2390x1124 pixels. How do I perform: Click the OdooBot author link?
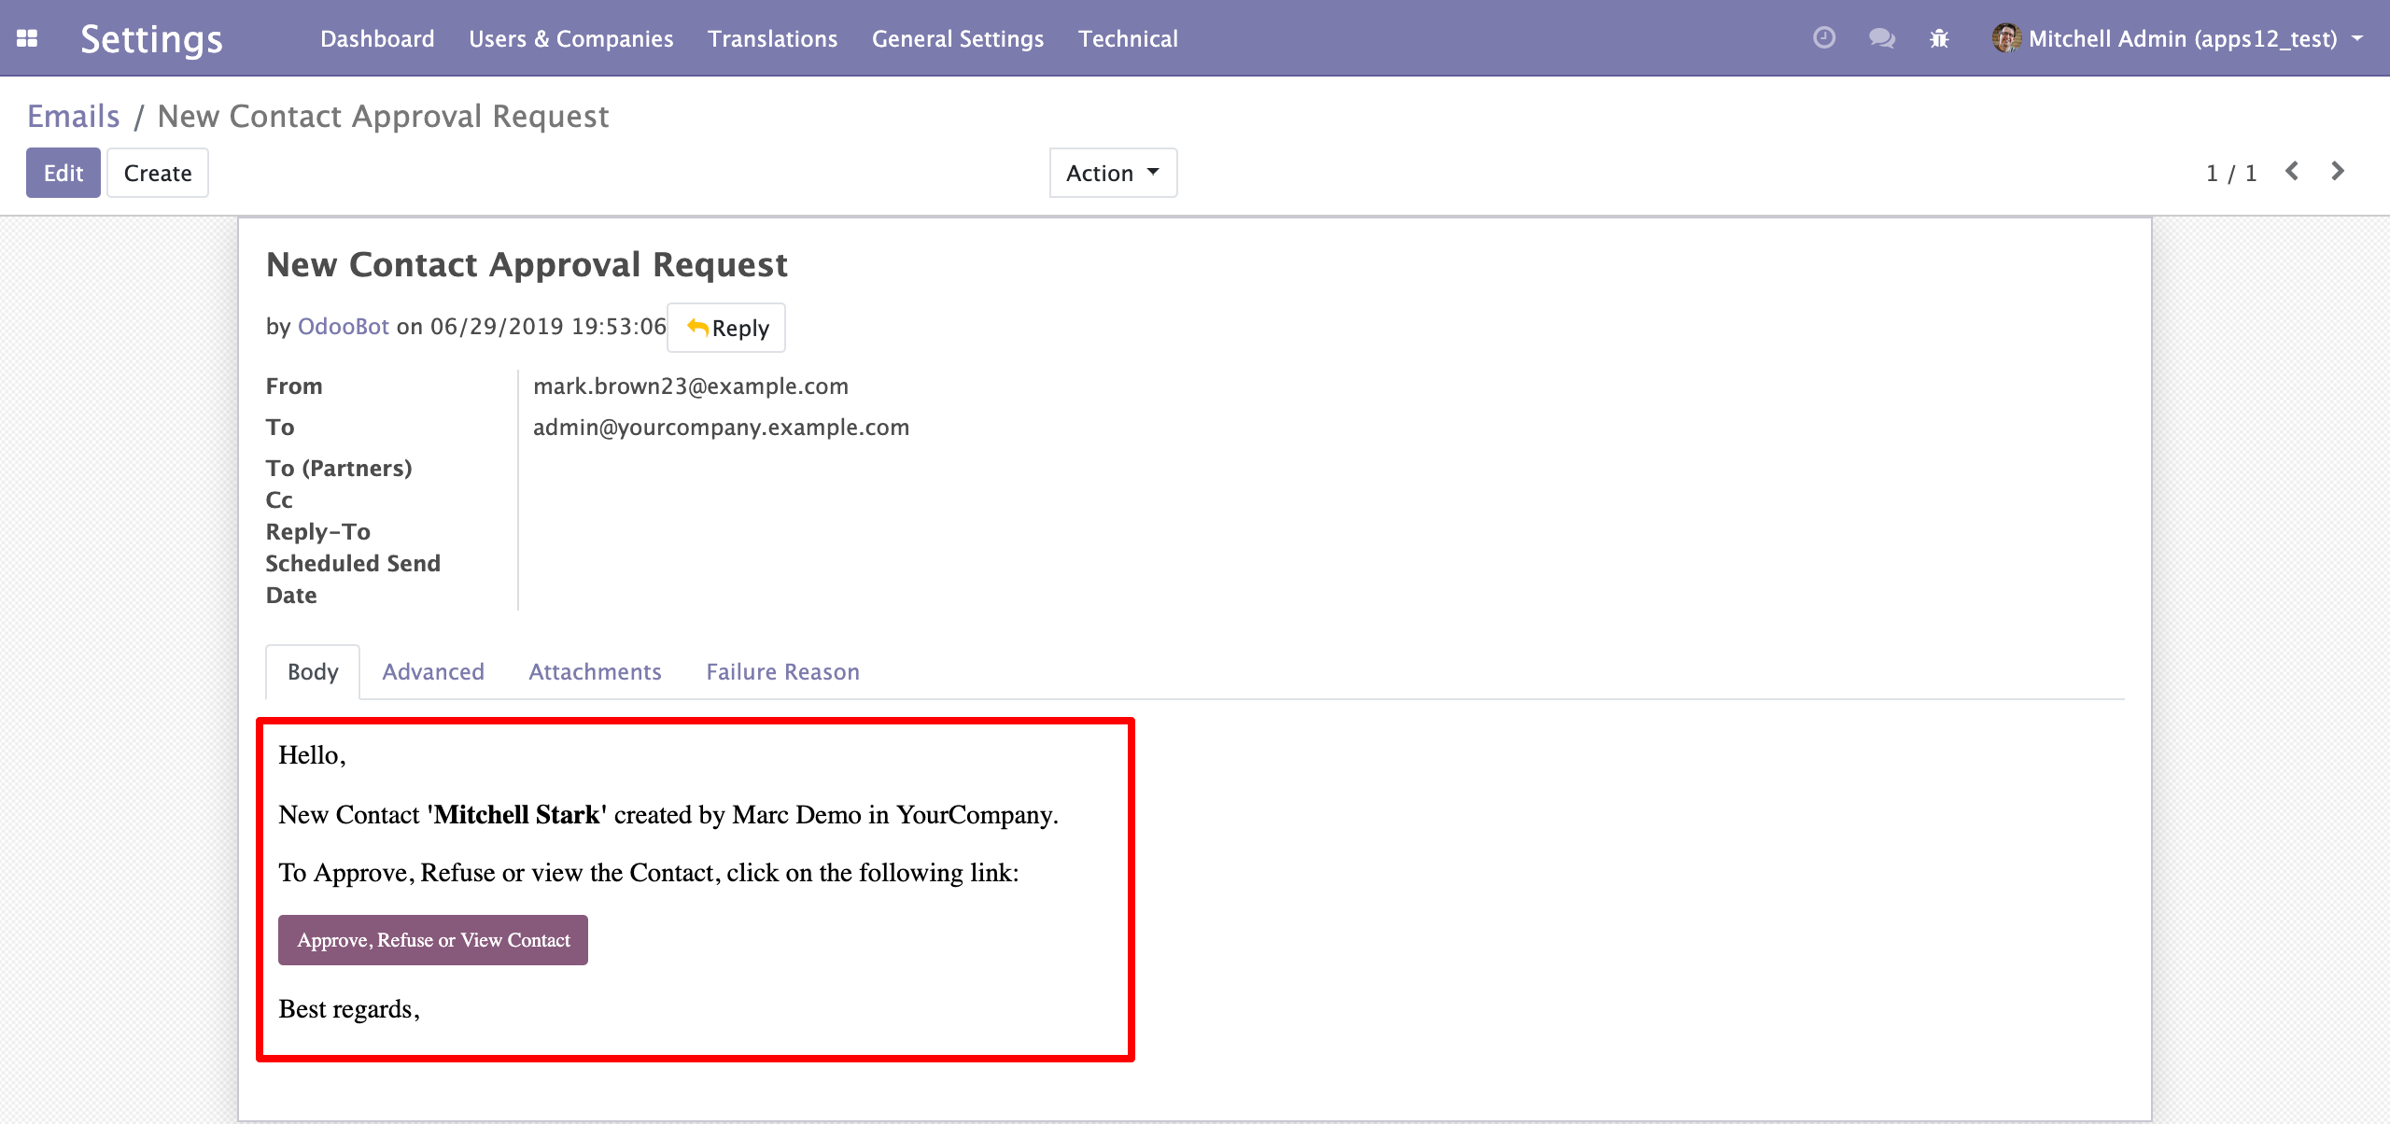pyautogui.click(x=343, y=326)
